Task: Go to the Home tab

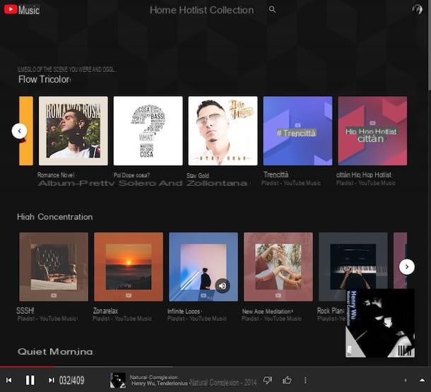Action: 163,10
